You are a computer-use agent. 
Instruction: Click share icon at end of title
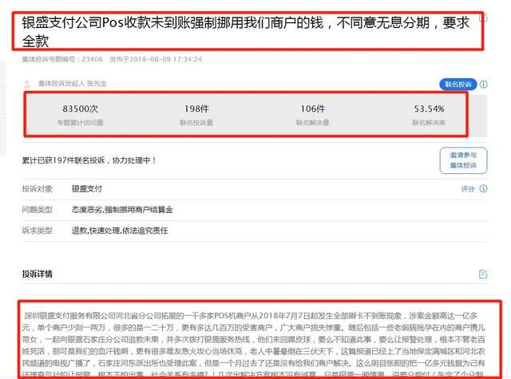click(x=485, y=18)
